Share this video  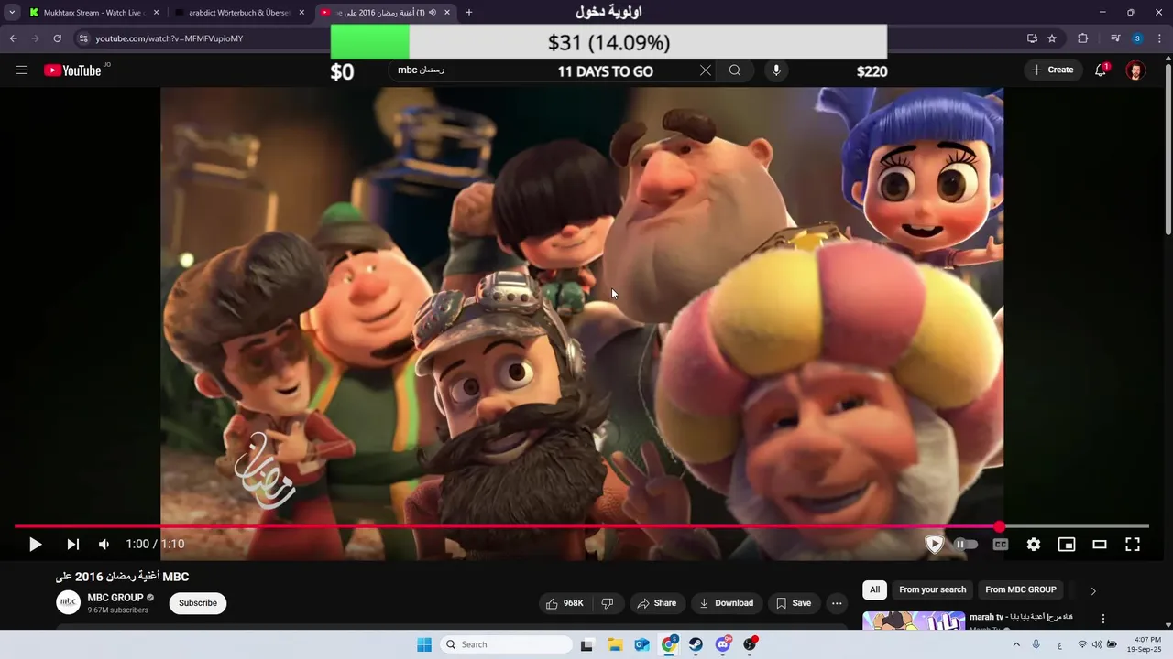click(657, 603)
